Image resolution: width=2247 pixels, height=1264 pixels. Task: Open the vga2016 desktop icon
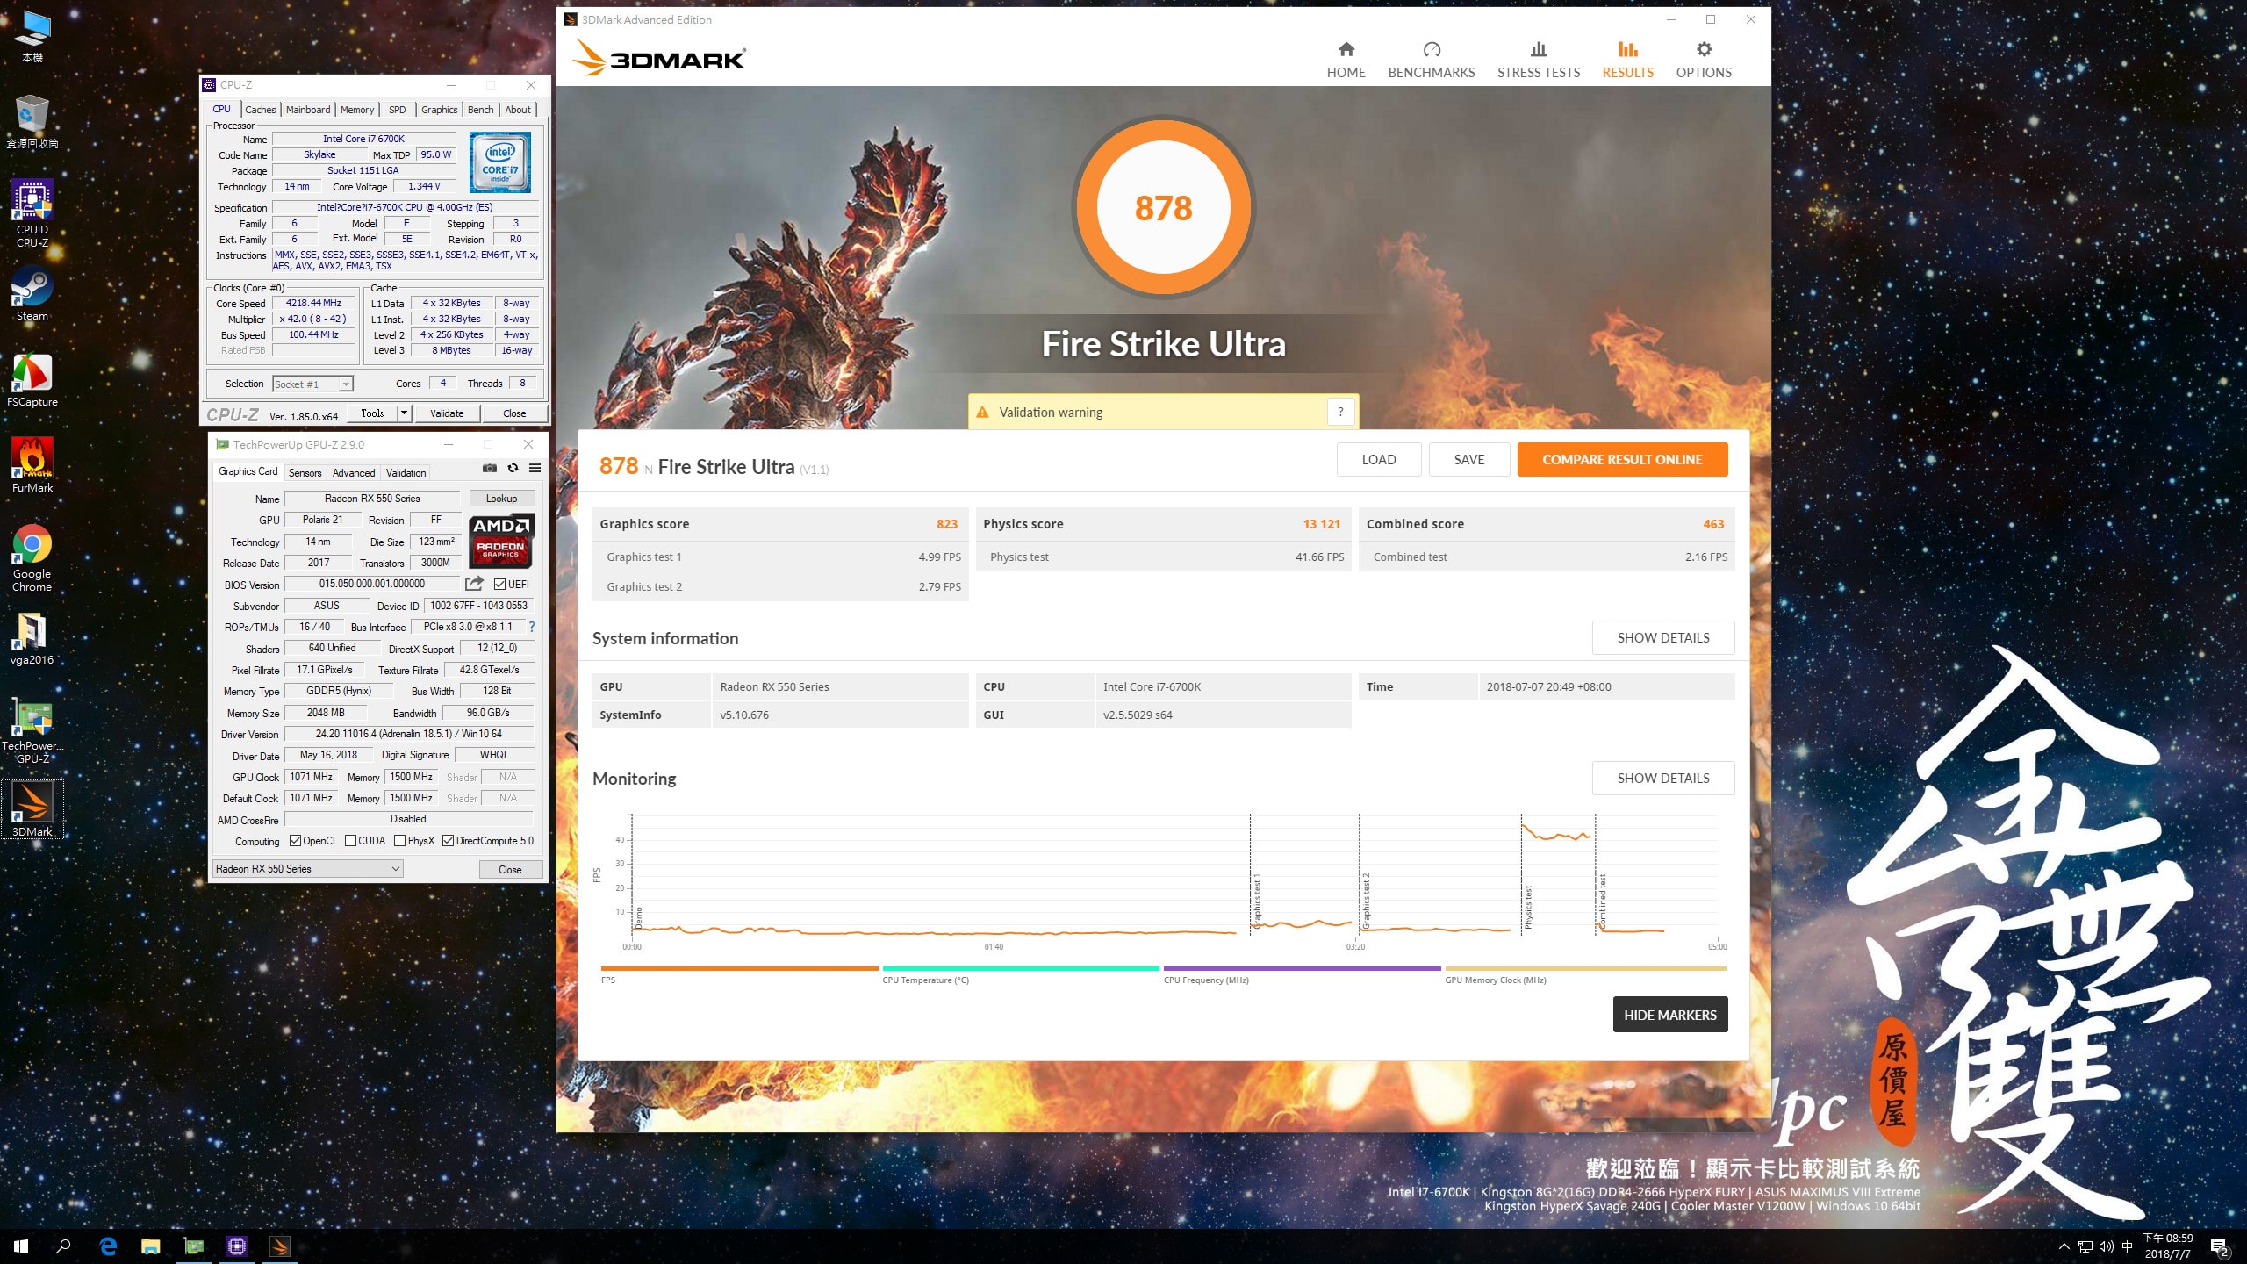32,638
